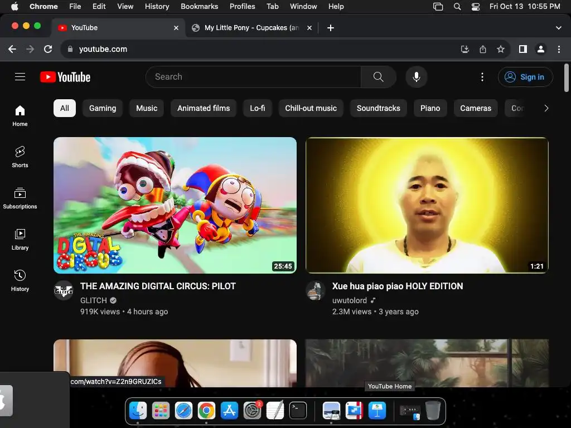Bookmark this page with the star
The width and height of the screenshot is (571, 428).
(501, 49)
